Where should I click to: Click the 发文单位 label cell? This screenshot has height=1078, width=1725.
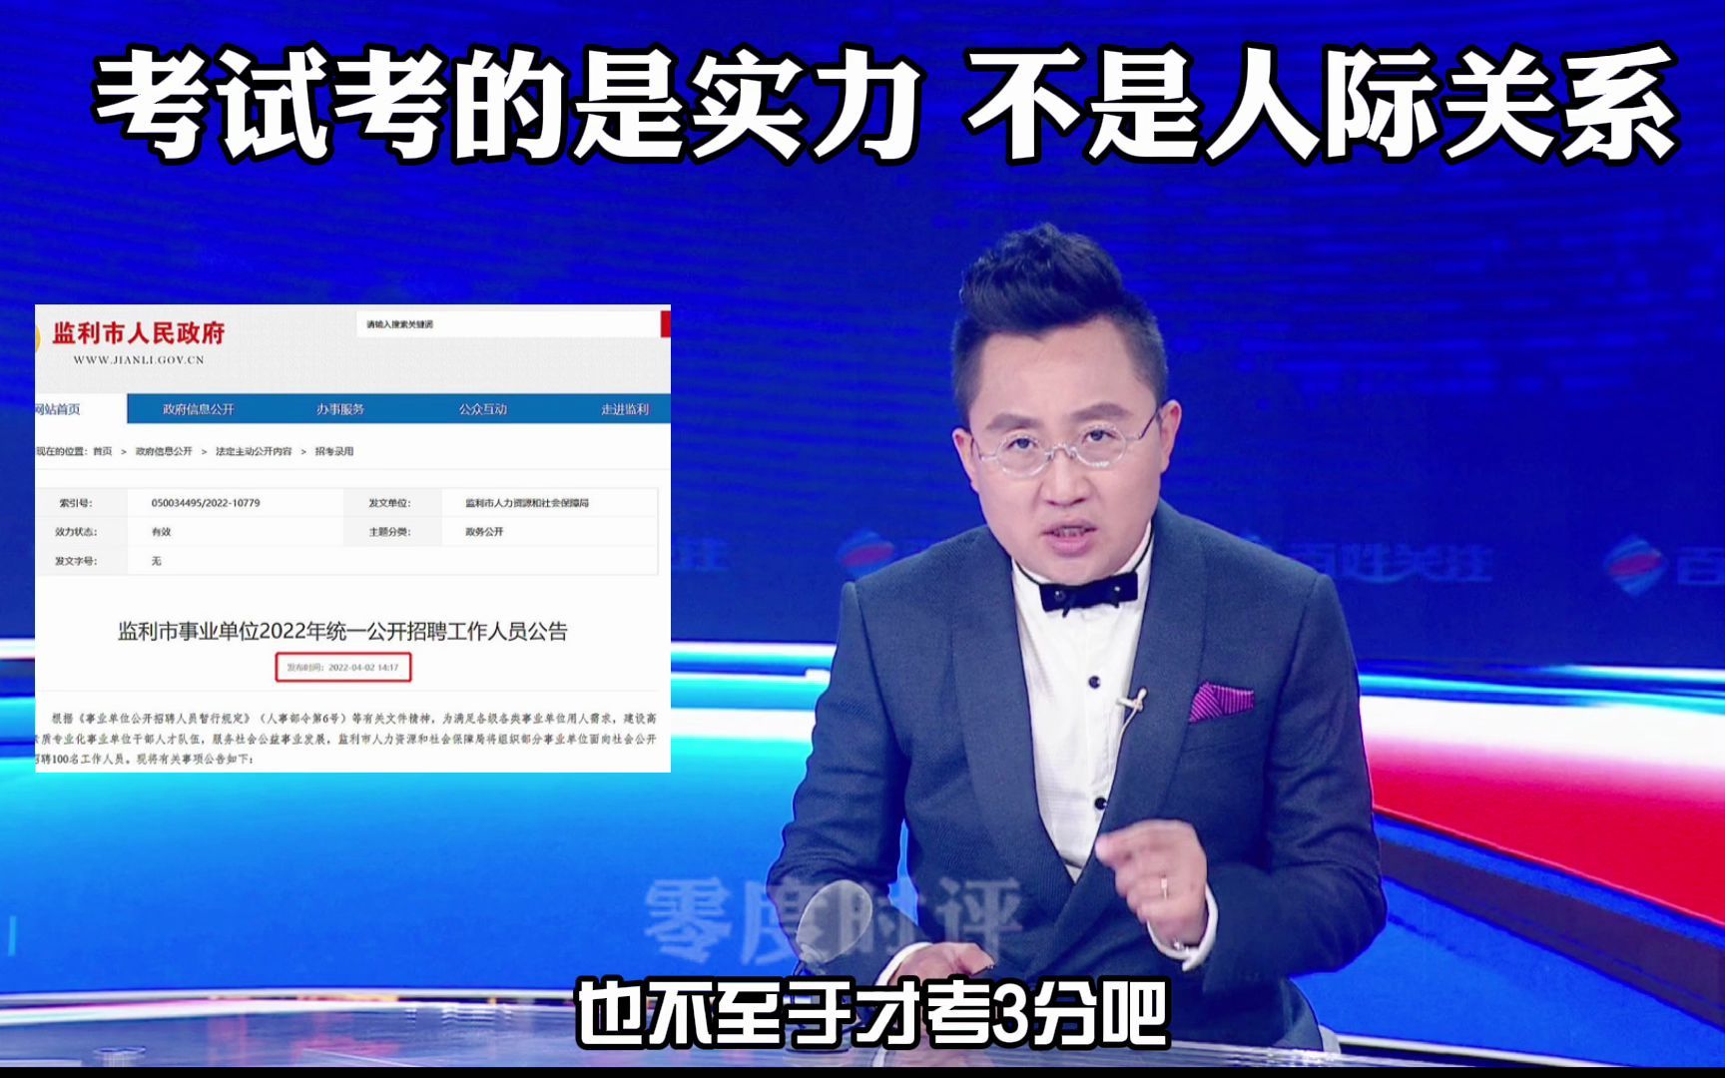[390, 503]
